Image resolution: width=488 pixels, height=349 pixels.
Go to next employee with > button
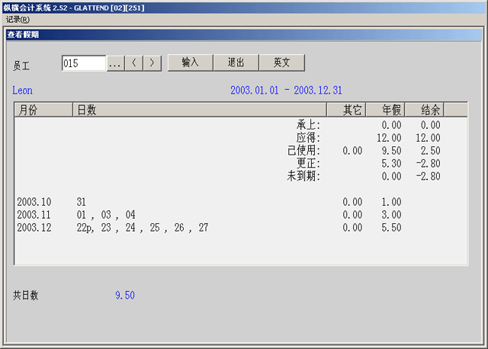[152, 63]
